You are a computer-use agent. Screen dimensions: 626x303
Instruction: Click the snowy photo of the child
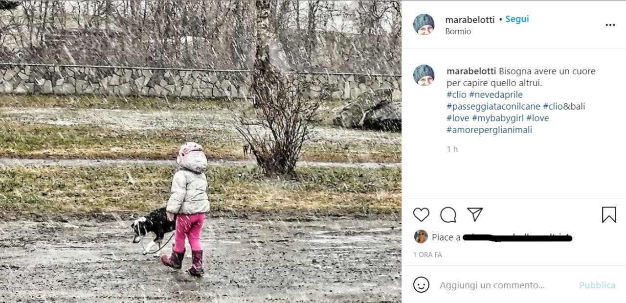(x=201, y=152)
